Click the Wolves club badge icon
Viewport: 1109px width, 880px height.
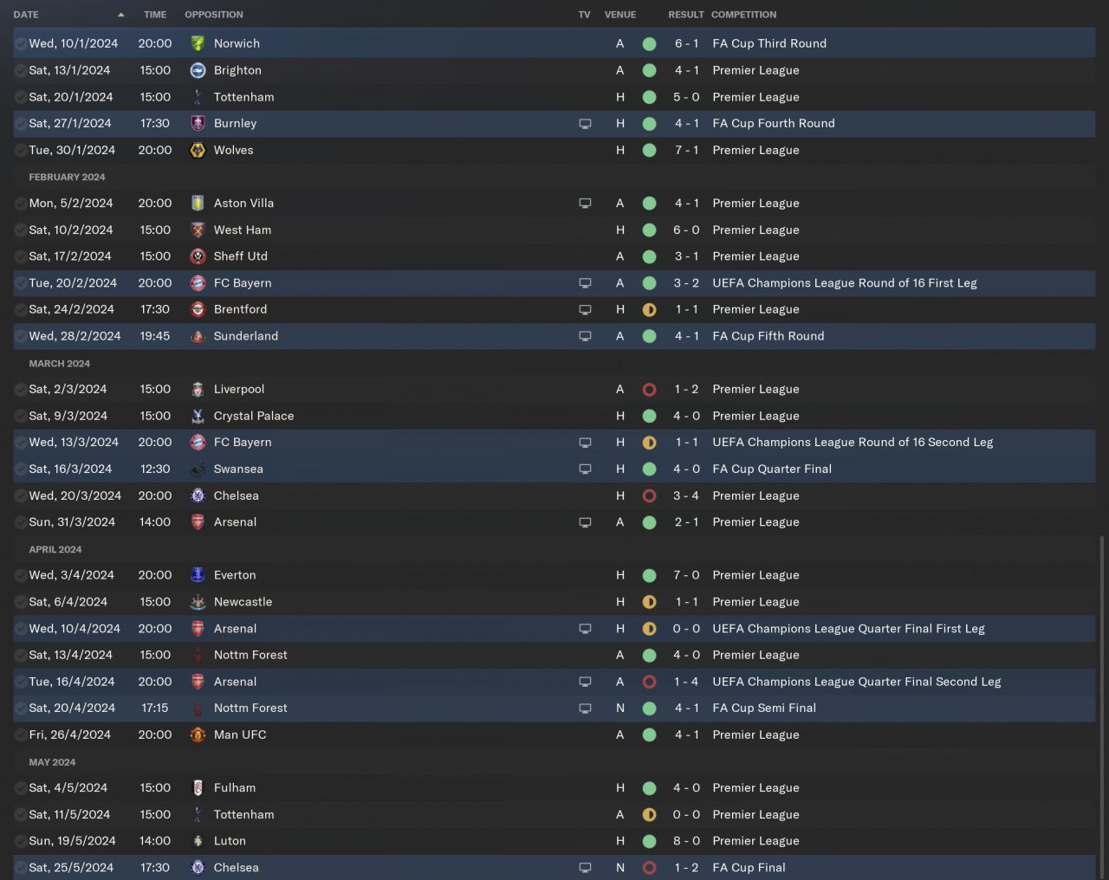[x=198, y=150]
